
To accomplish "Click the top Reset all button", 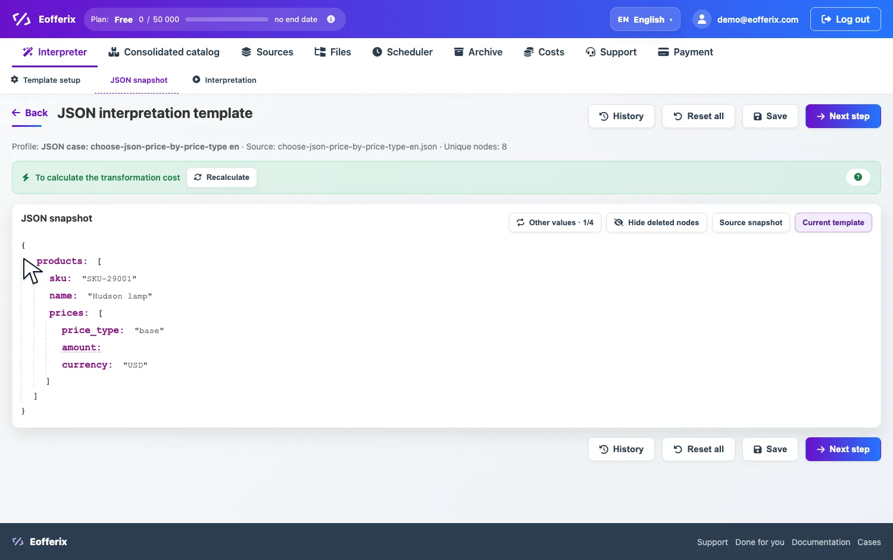I will pos(698,116).
